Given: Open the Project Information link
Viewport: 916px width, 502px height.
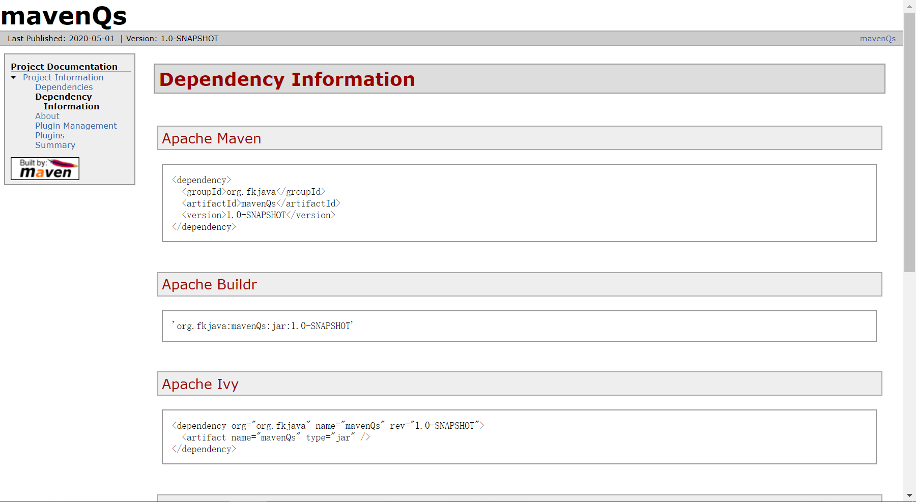Looking at the screenshot, I should click(63, 77).
